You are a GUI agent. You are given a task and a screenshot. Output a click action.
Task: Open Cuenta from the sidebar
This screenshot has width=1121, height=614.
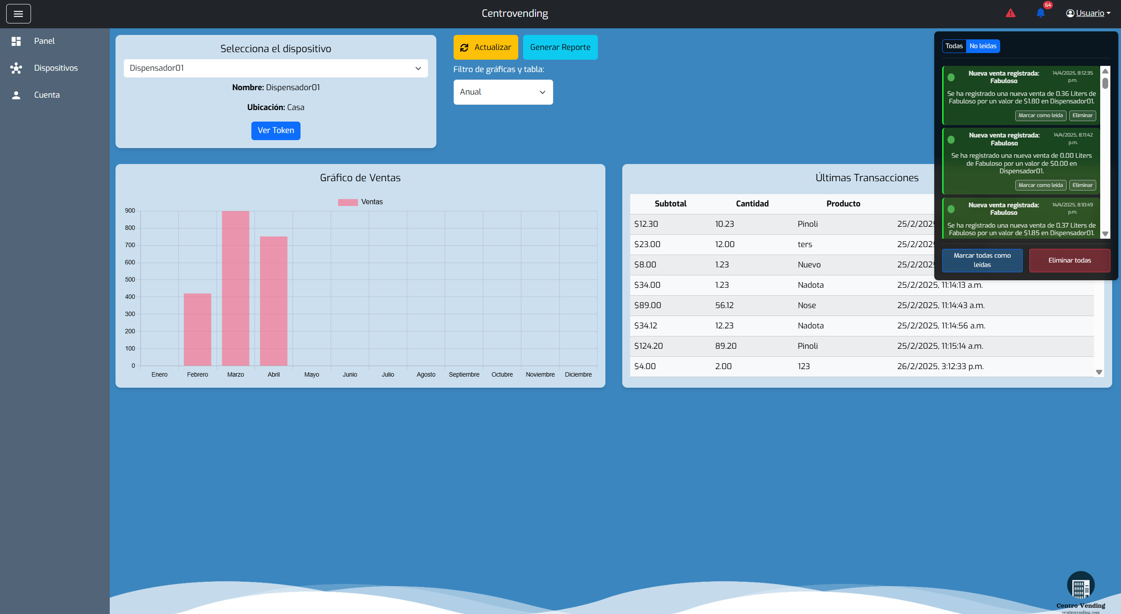click(x=47, y=95)
